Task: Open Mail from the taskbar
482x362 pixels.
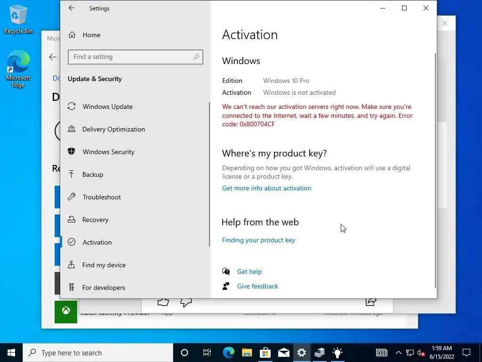Action: 283,353
